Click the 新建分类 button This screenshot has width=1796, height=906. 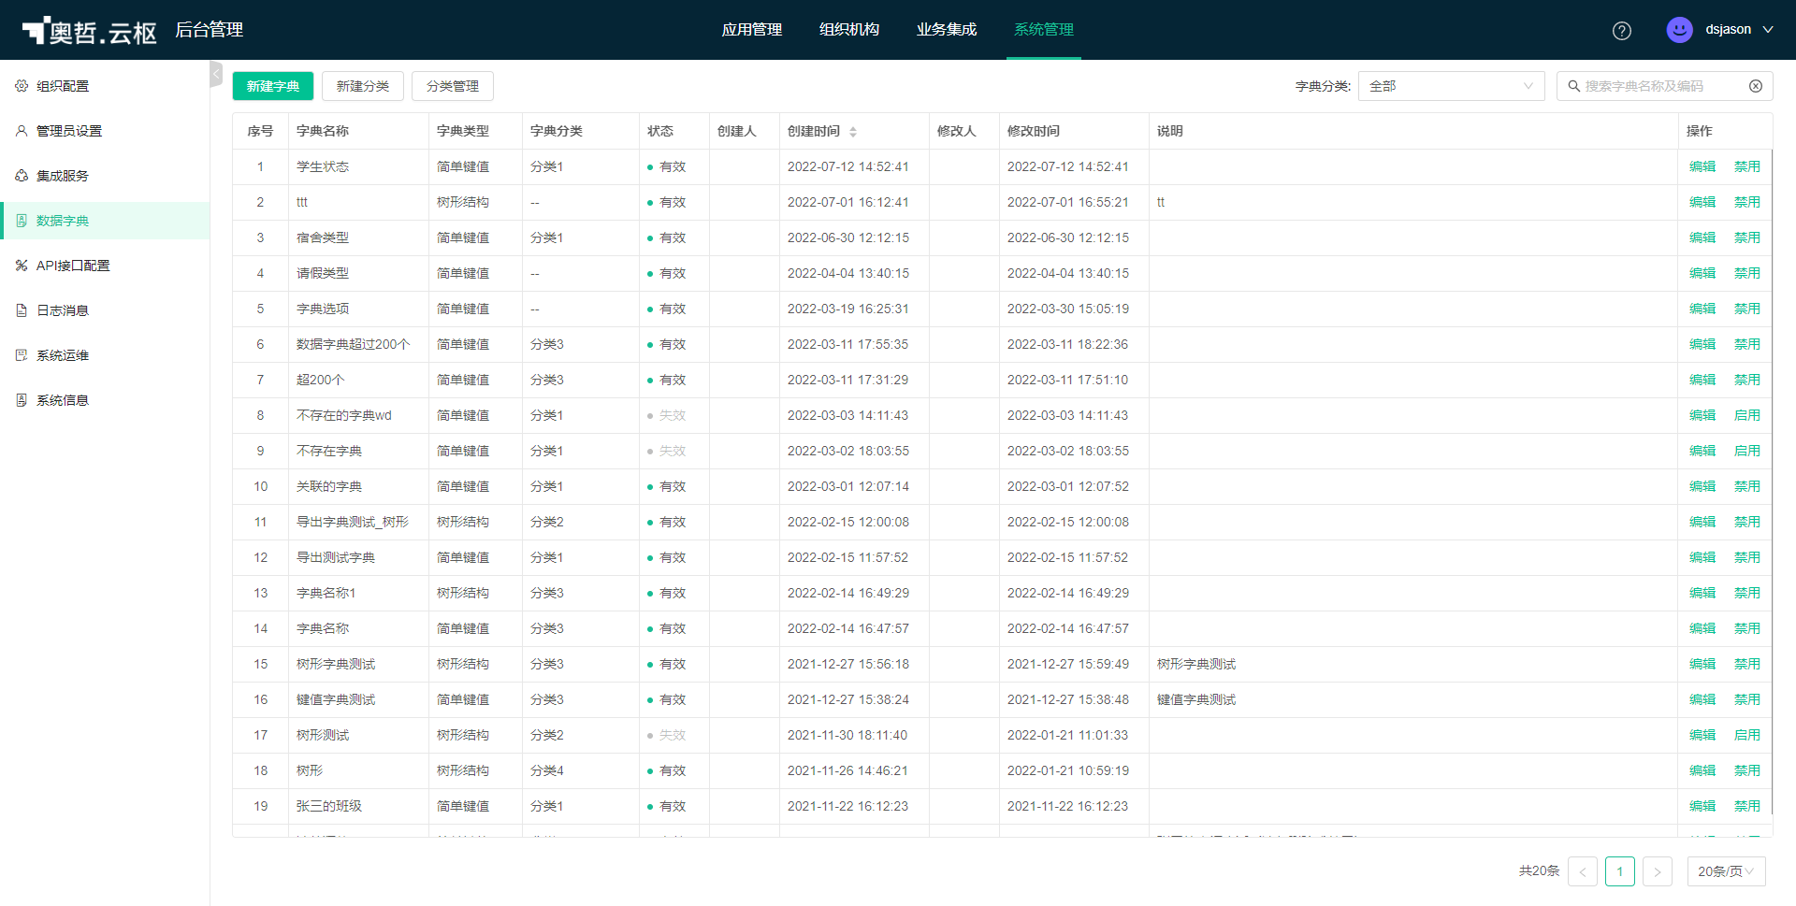(363, 86)
